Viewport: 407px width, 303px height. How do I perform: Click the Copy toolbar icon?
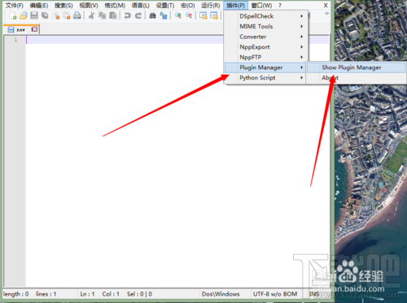coord(102,15)
